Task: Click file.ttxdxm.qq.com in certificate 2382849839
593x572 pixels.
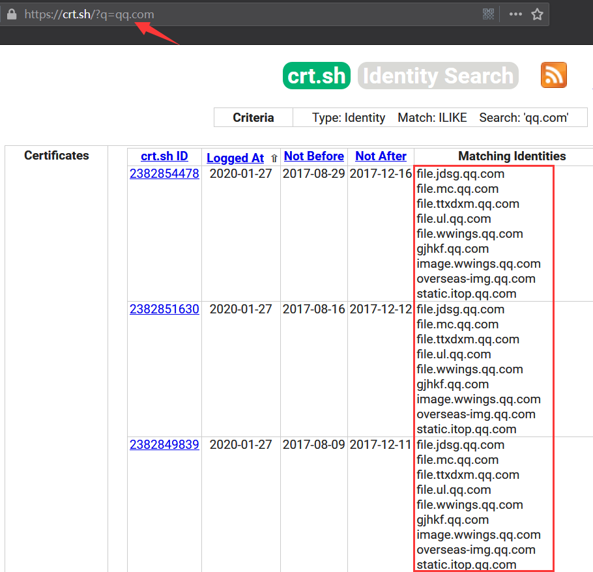Action: click(x=468, y=474)
